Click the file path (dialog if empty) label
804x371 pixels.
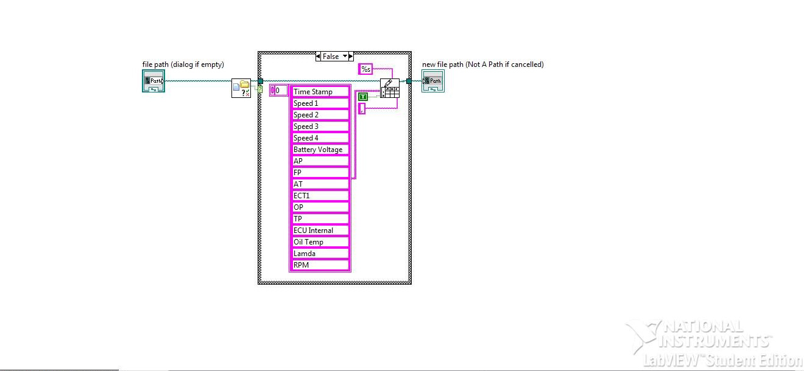183,64
